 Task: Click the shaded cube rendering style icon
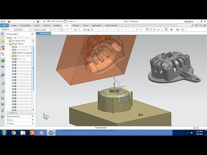click(88, 30)
